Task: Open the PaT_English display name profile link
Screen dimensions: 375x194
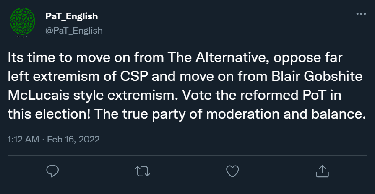Action: click(x=71, y=16)
